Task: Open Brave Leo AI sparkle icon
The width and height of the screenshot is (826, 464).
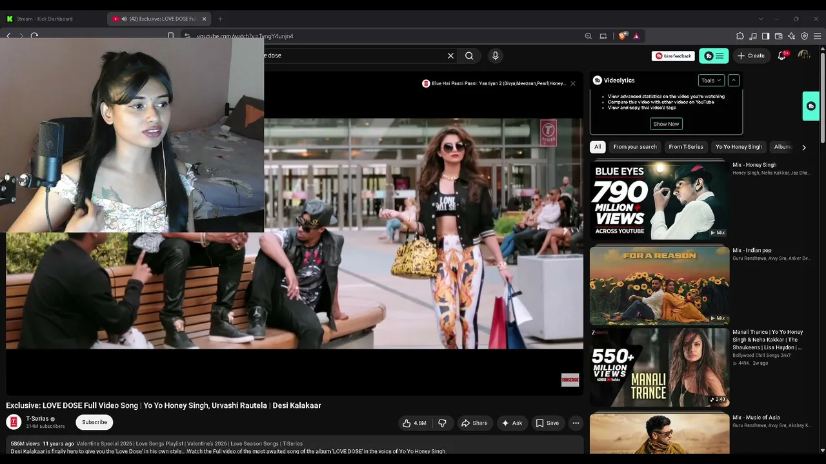Action: tap(792, 36)
